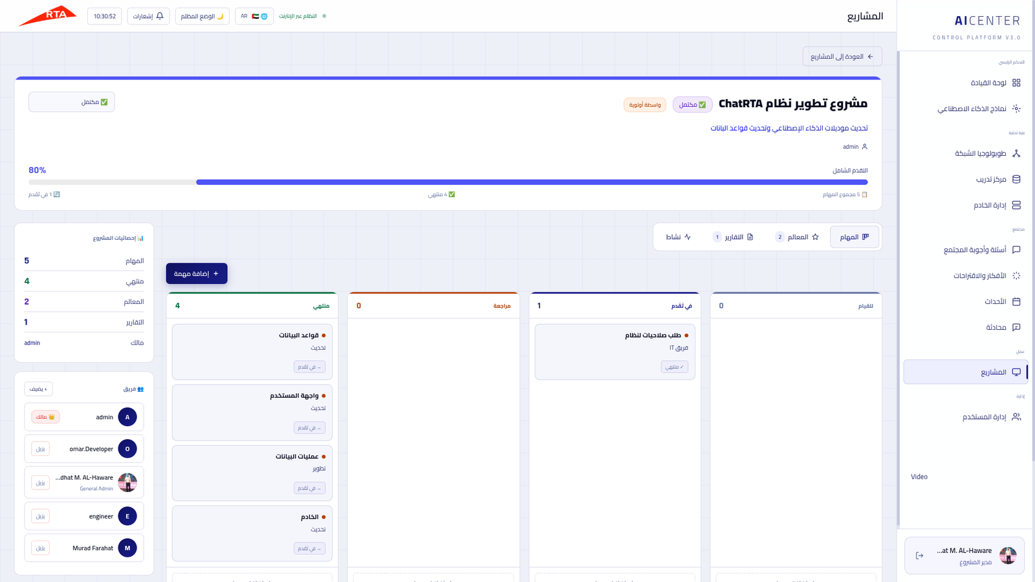Mark "طلب صلاحيات لنظام" task as finished
The image size is (1035, 582).
pos(674,367)
